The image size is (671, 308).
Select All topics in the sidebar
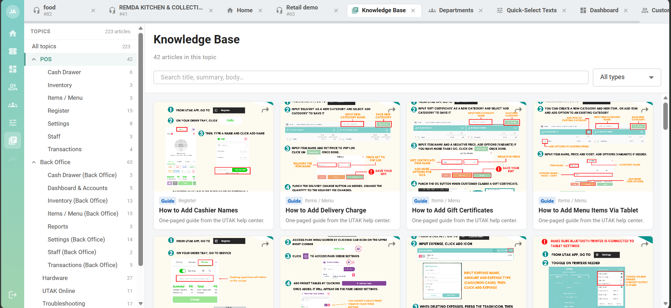(x=81, y=47)
